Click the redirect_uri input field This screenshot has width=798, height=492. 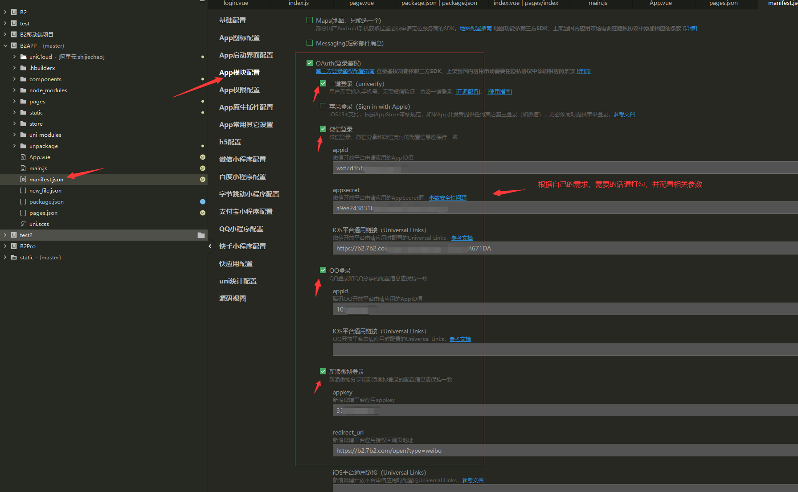click(x=565, y=451)
